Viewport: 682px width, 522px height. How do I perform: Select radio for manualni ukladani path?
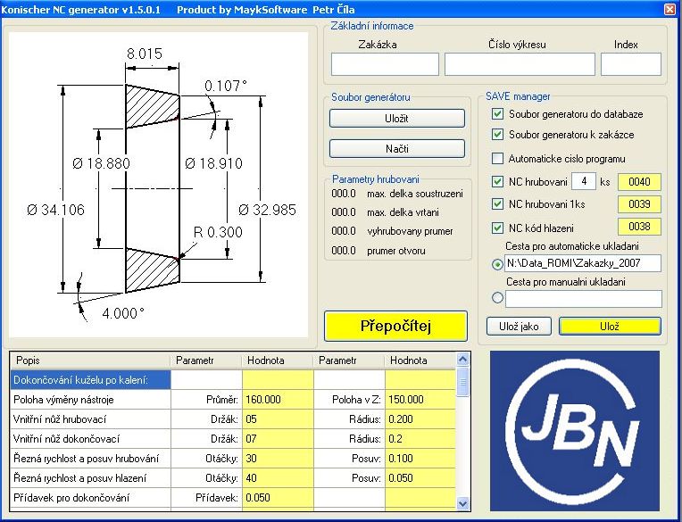(x=497, y=298)
